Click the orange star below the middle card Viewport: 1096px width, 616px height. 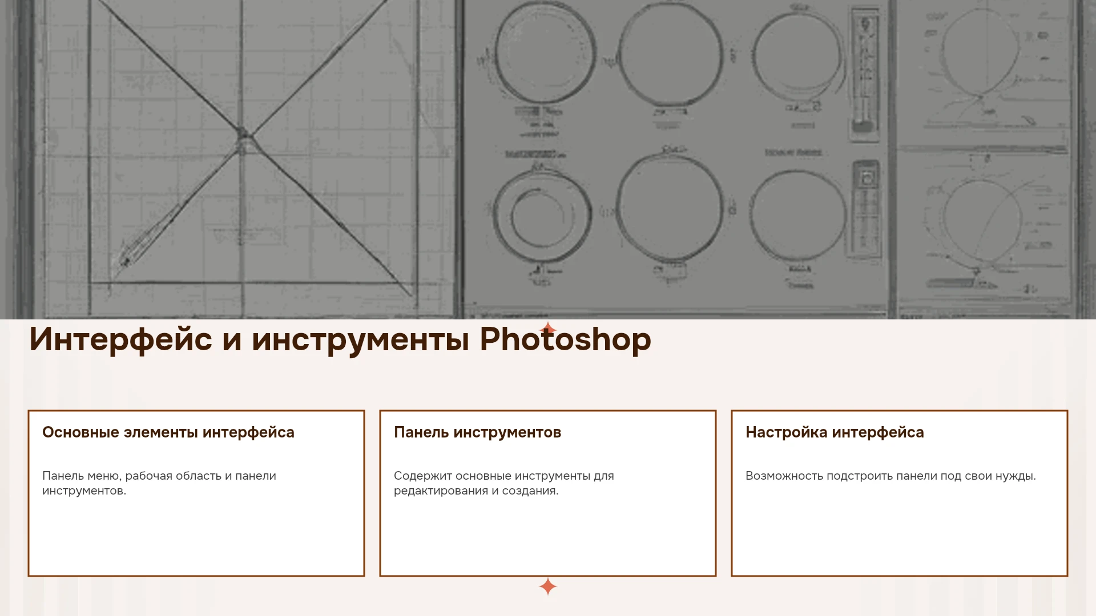click(548, 586)
